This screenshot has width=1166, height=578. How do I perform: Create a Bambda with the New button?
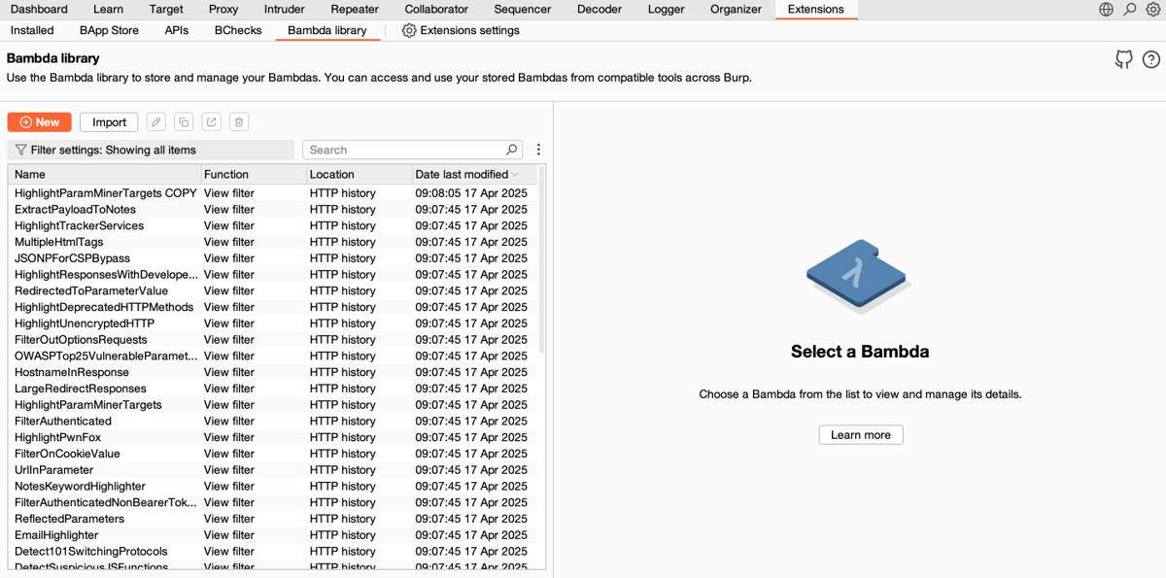point(39,122)
